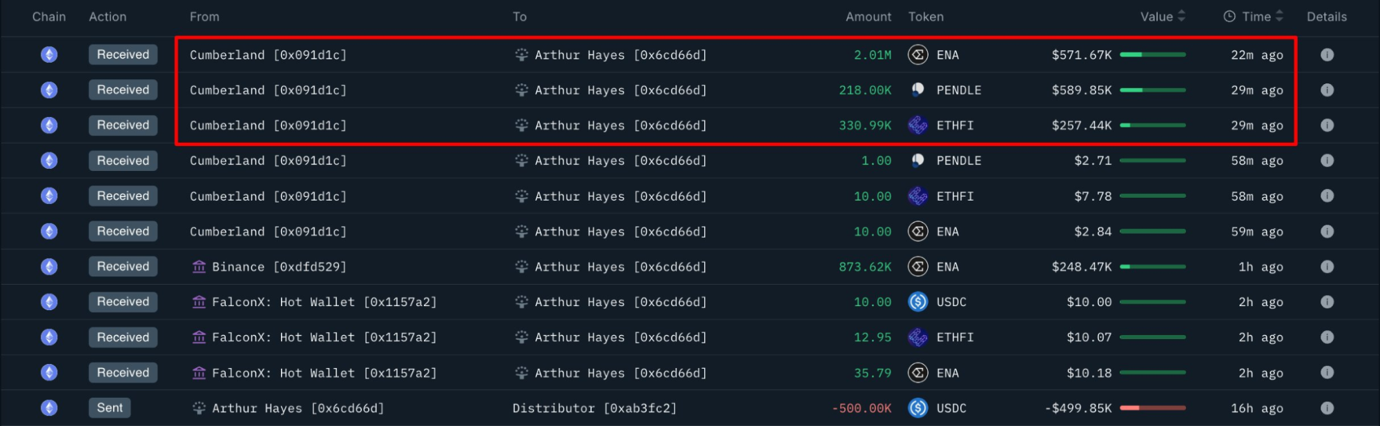Open the Arthur Hayes [0x6cd66d] address link
Screen dimensions: 1380x426
pos(620,54)
